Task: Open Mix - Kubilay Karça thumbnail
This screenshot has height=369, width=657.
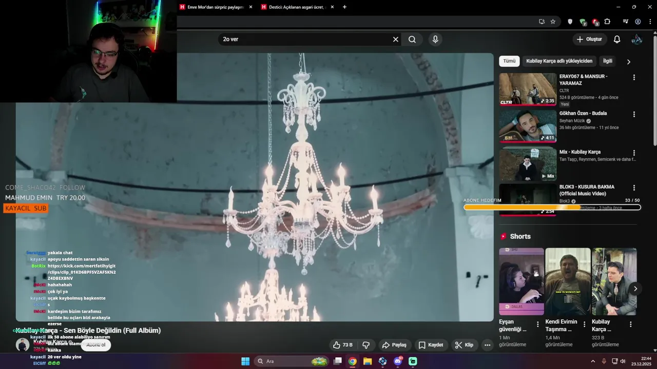Action: 528,164
